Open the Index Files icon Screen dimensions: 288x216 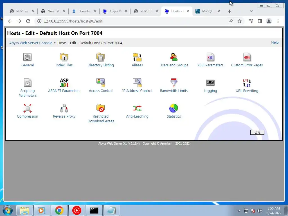click(x=64, y=57)
